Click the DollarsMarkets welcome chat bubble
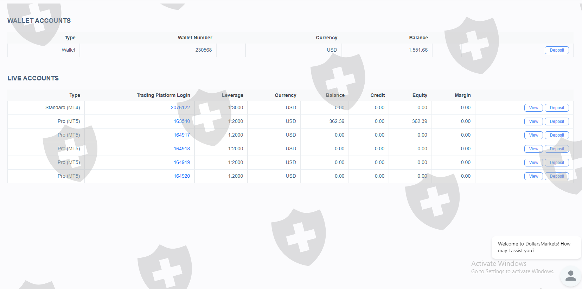The image size is (582, 289). tap(536, 247)
